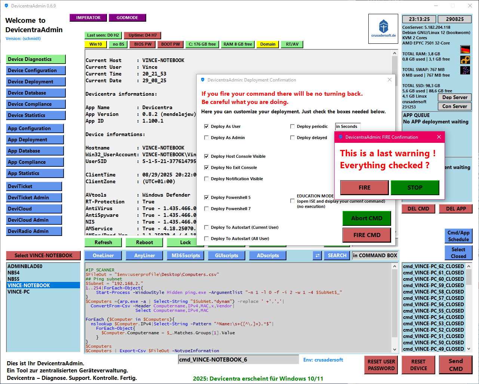Select NB54 in the device list

click(14, 273)
